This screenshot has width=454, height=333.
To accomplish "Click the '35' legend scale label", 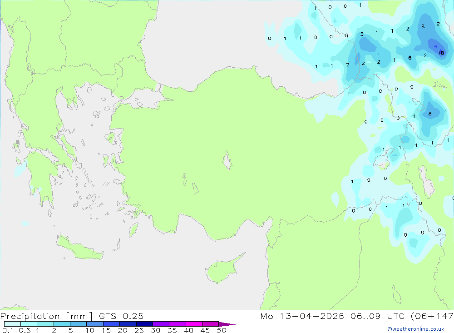I will (x=172, y=330).
